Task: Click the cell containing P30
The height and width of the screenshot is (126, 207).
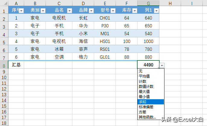Action: 105,26
